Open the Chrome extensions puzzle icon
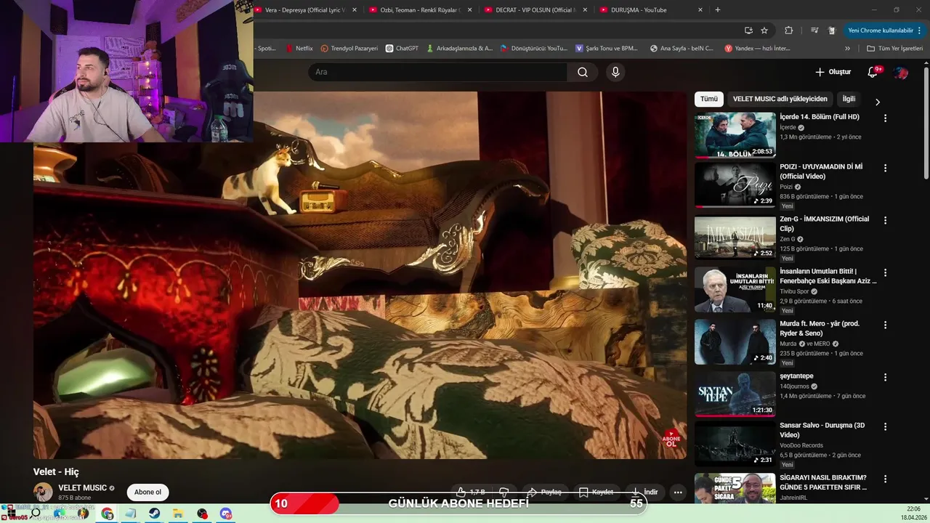The image size is (930, 523). click(788, 31)
